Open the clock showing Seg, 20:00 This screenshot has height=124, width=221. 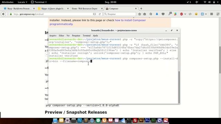pyautogui.click(x=110, y=2)
